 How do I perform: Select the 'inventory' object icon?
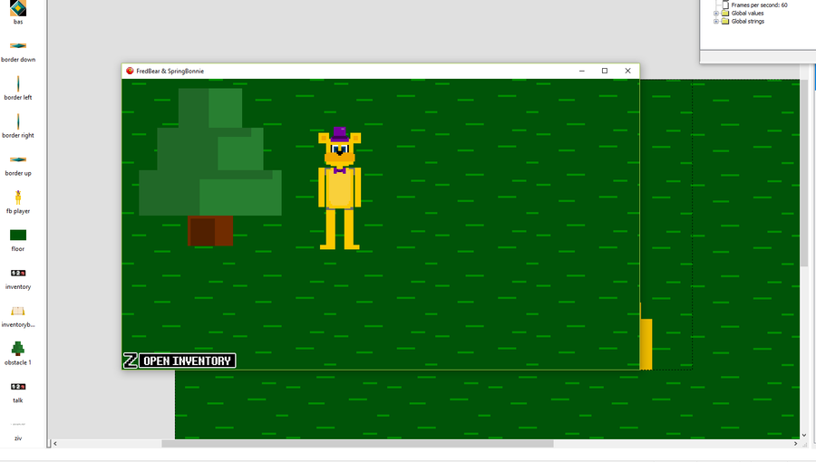(x=18, y=274)
